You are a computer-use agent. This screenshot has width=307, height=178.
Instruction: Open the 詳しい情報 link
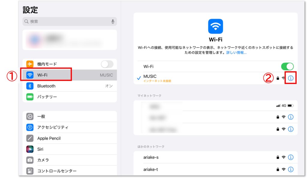tap(236, 53)
